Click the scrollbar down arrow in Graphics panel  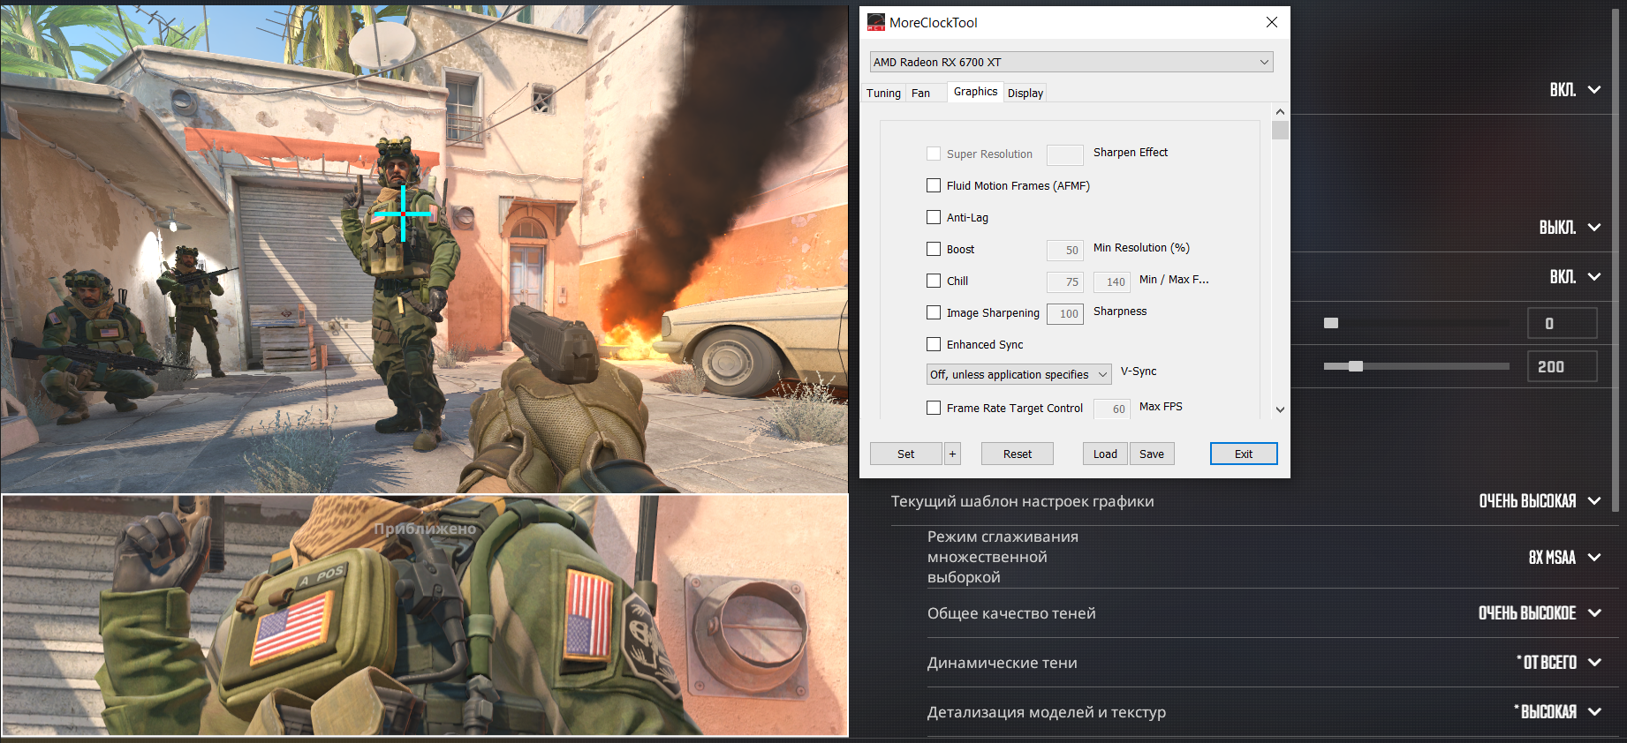coord(1280,409)
